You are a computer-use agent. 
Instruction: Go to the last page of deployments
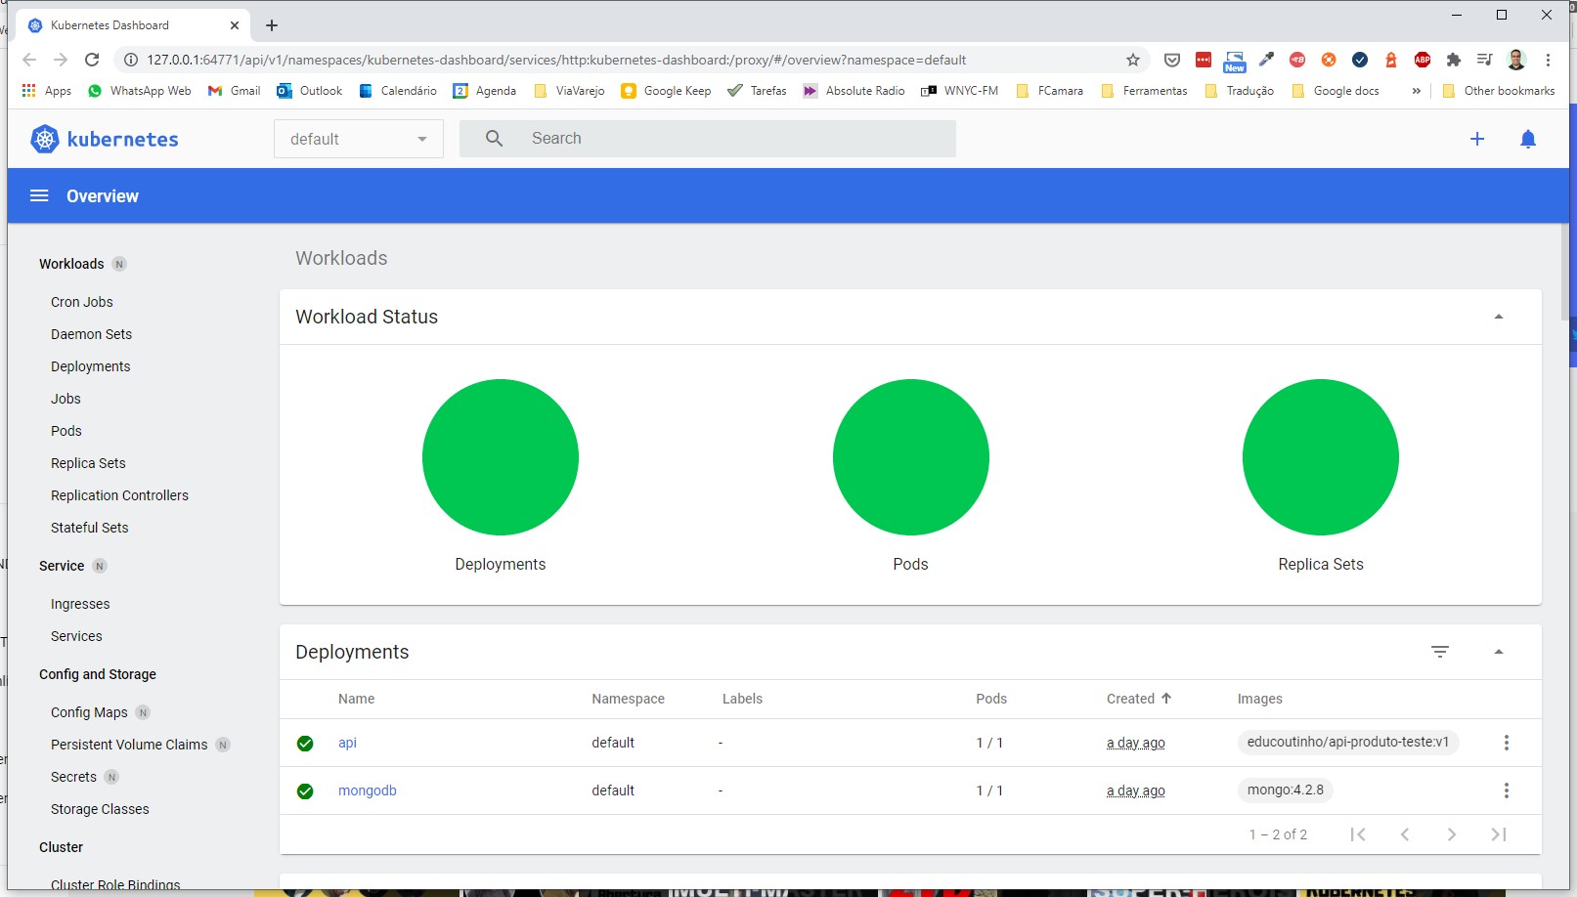click(x=1499, y=834)
